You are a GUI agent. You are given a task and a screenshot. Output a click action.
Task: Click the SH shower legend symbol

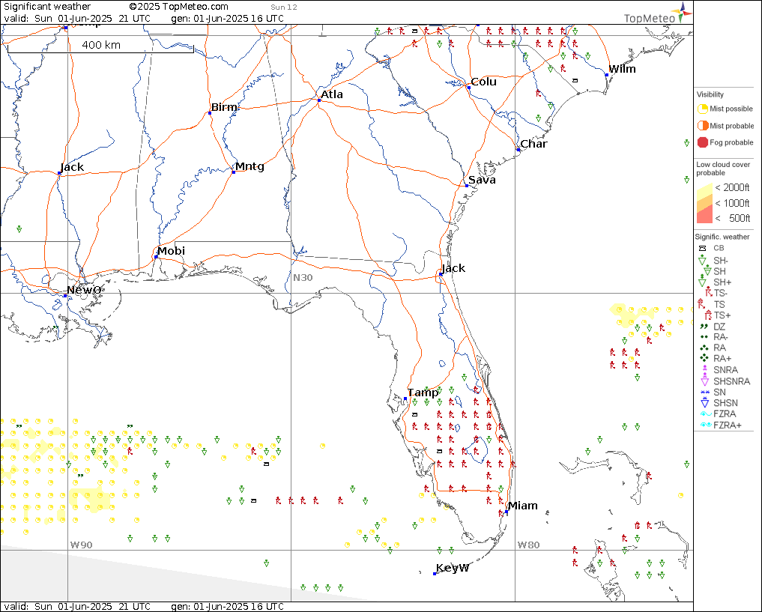tap(707, 271)
